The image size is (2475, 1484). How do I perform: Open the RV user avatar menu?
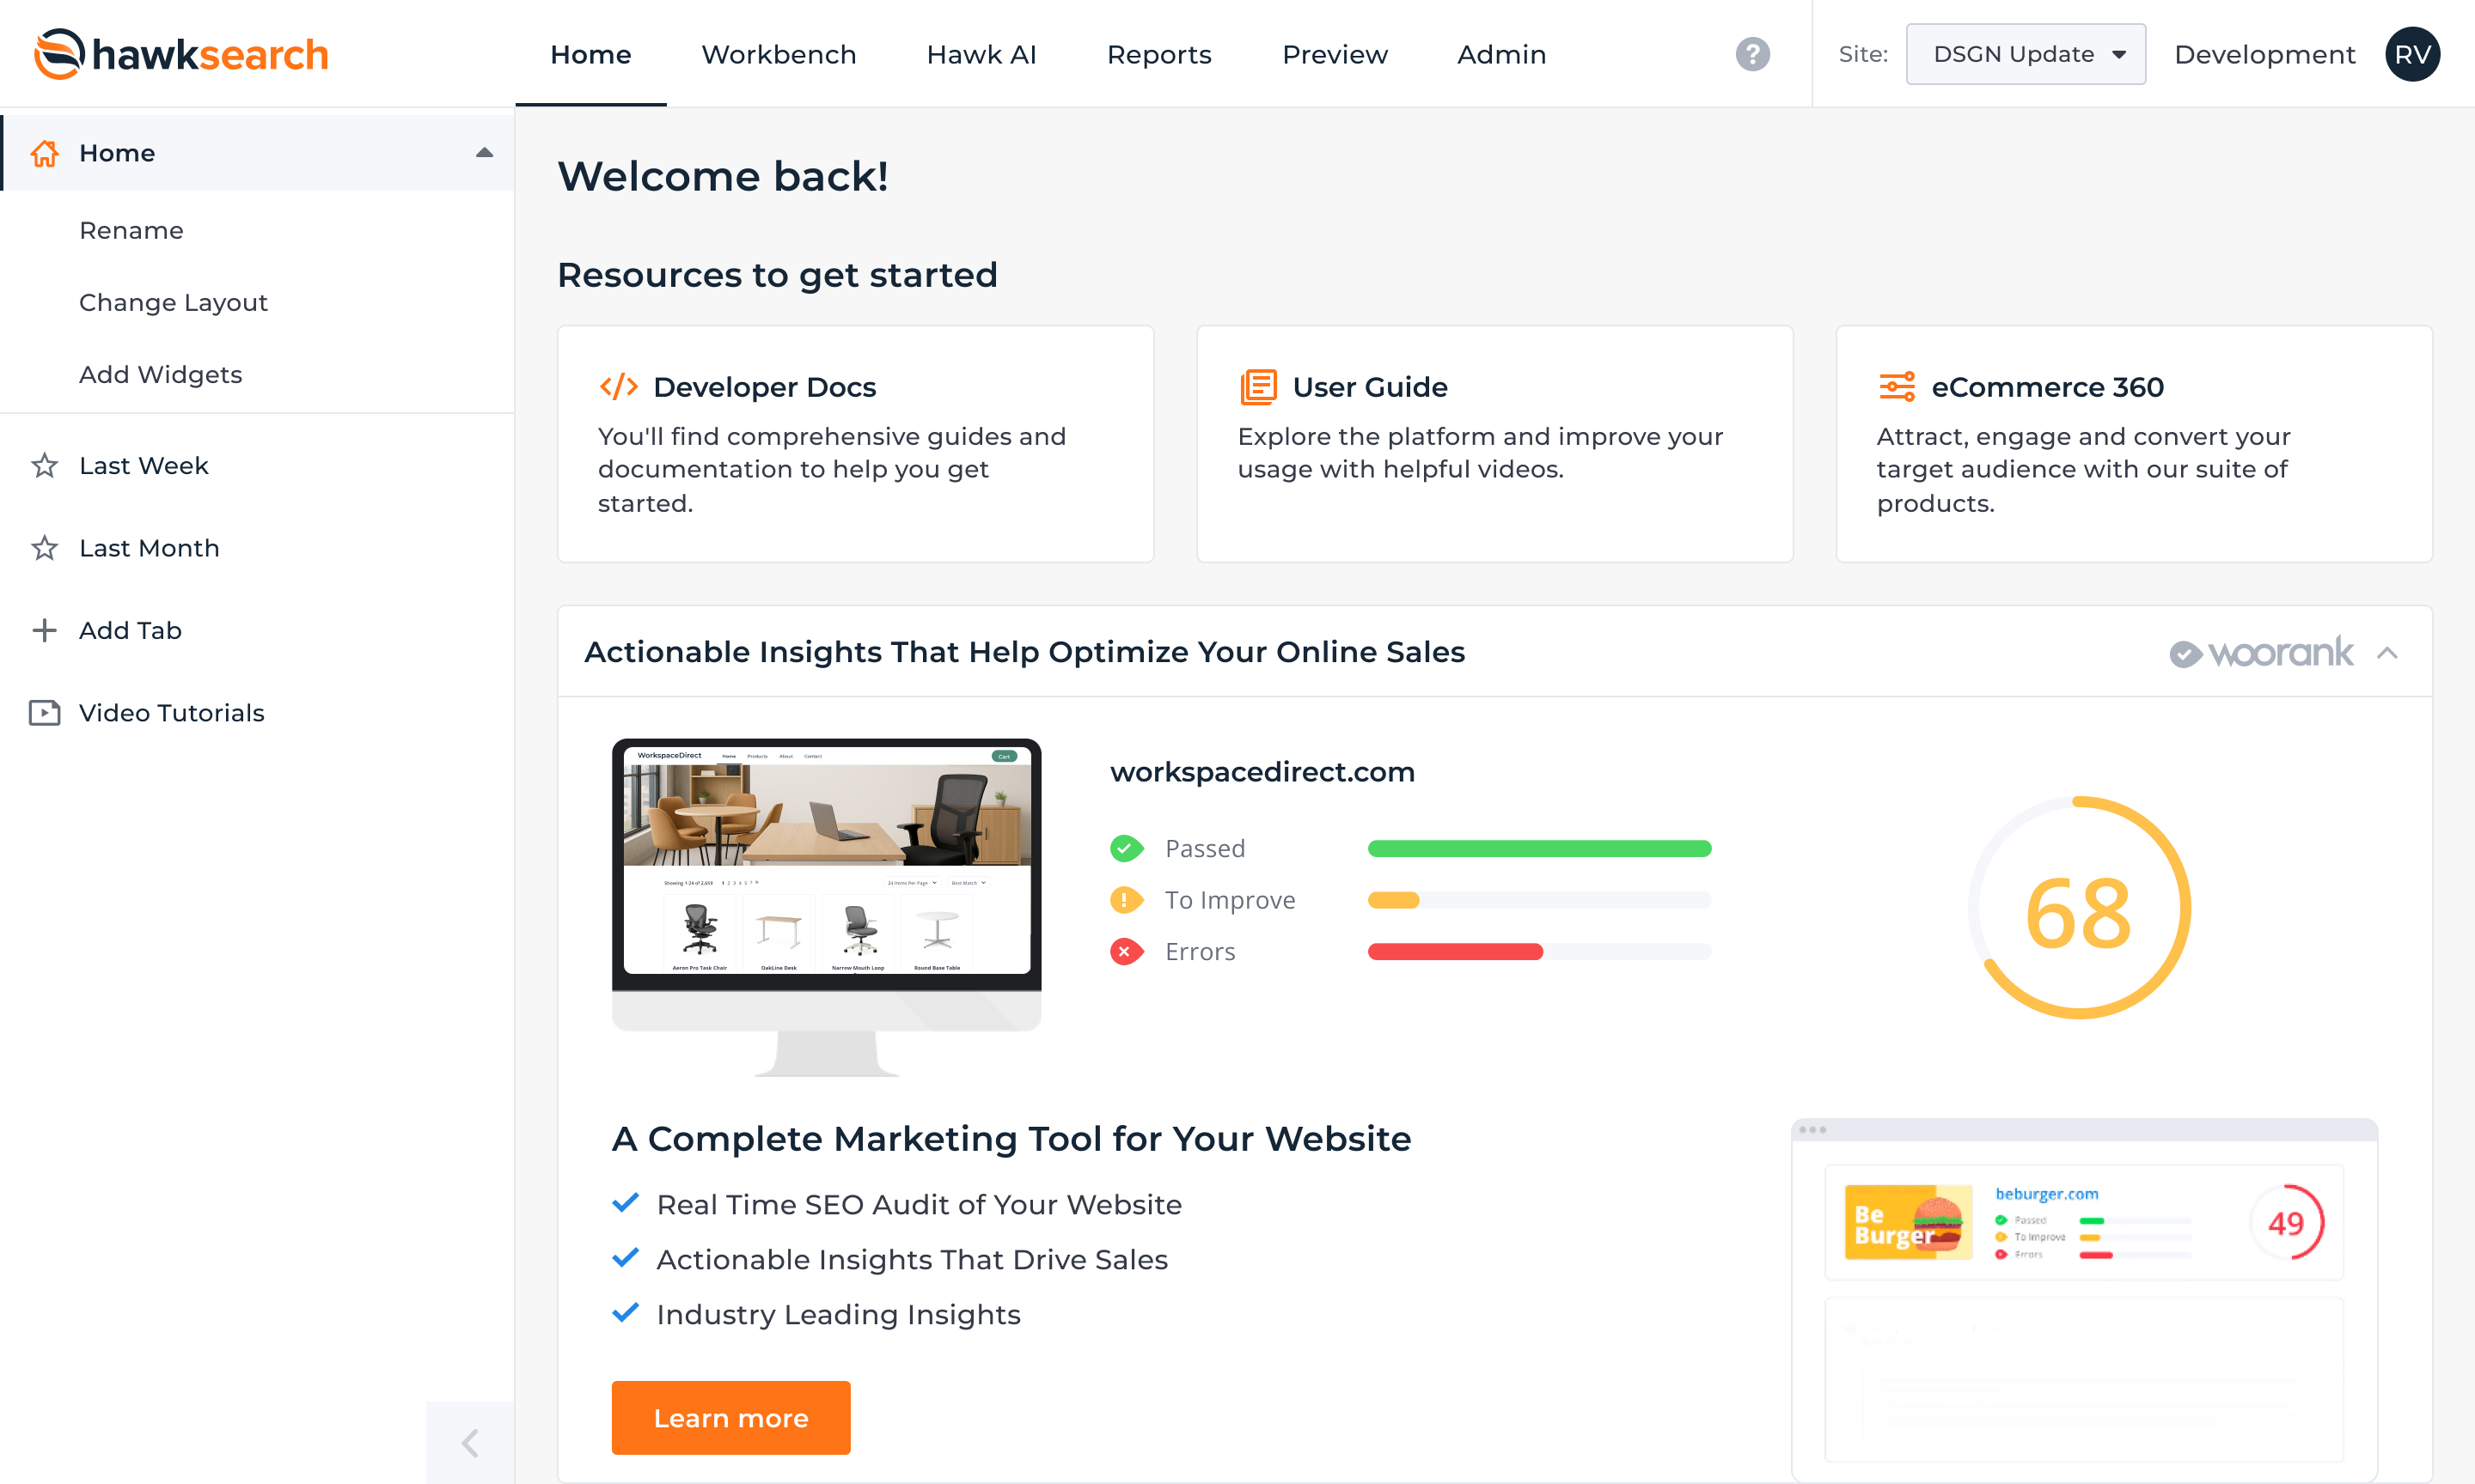[x=2412, y=54]
